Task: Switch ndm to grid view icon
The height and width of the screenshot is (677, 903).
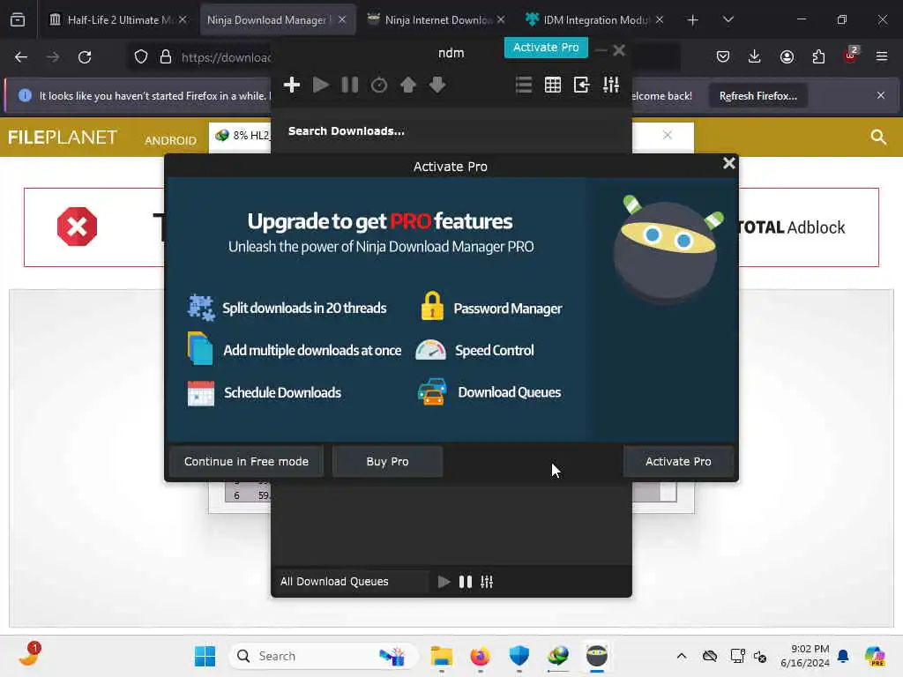Action: 552,85
